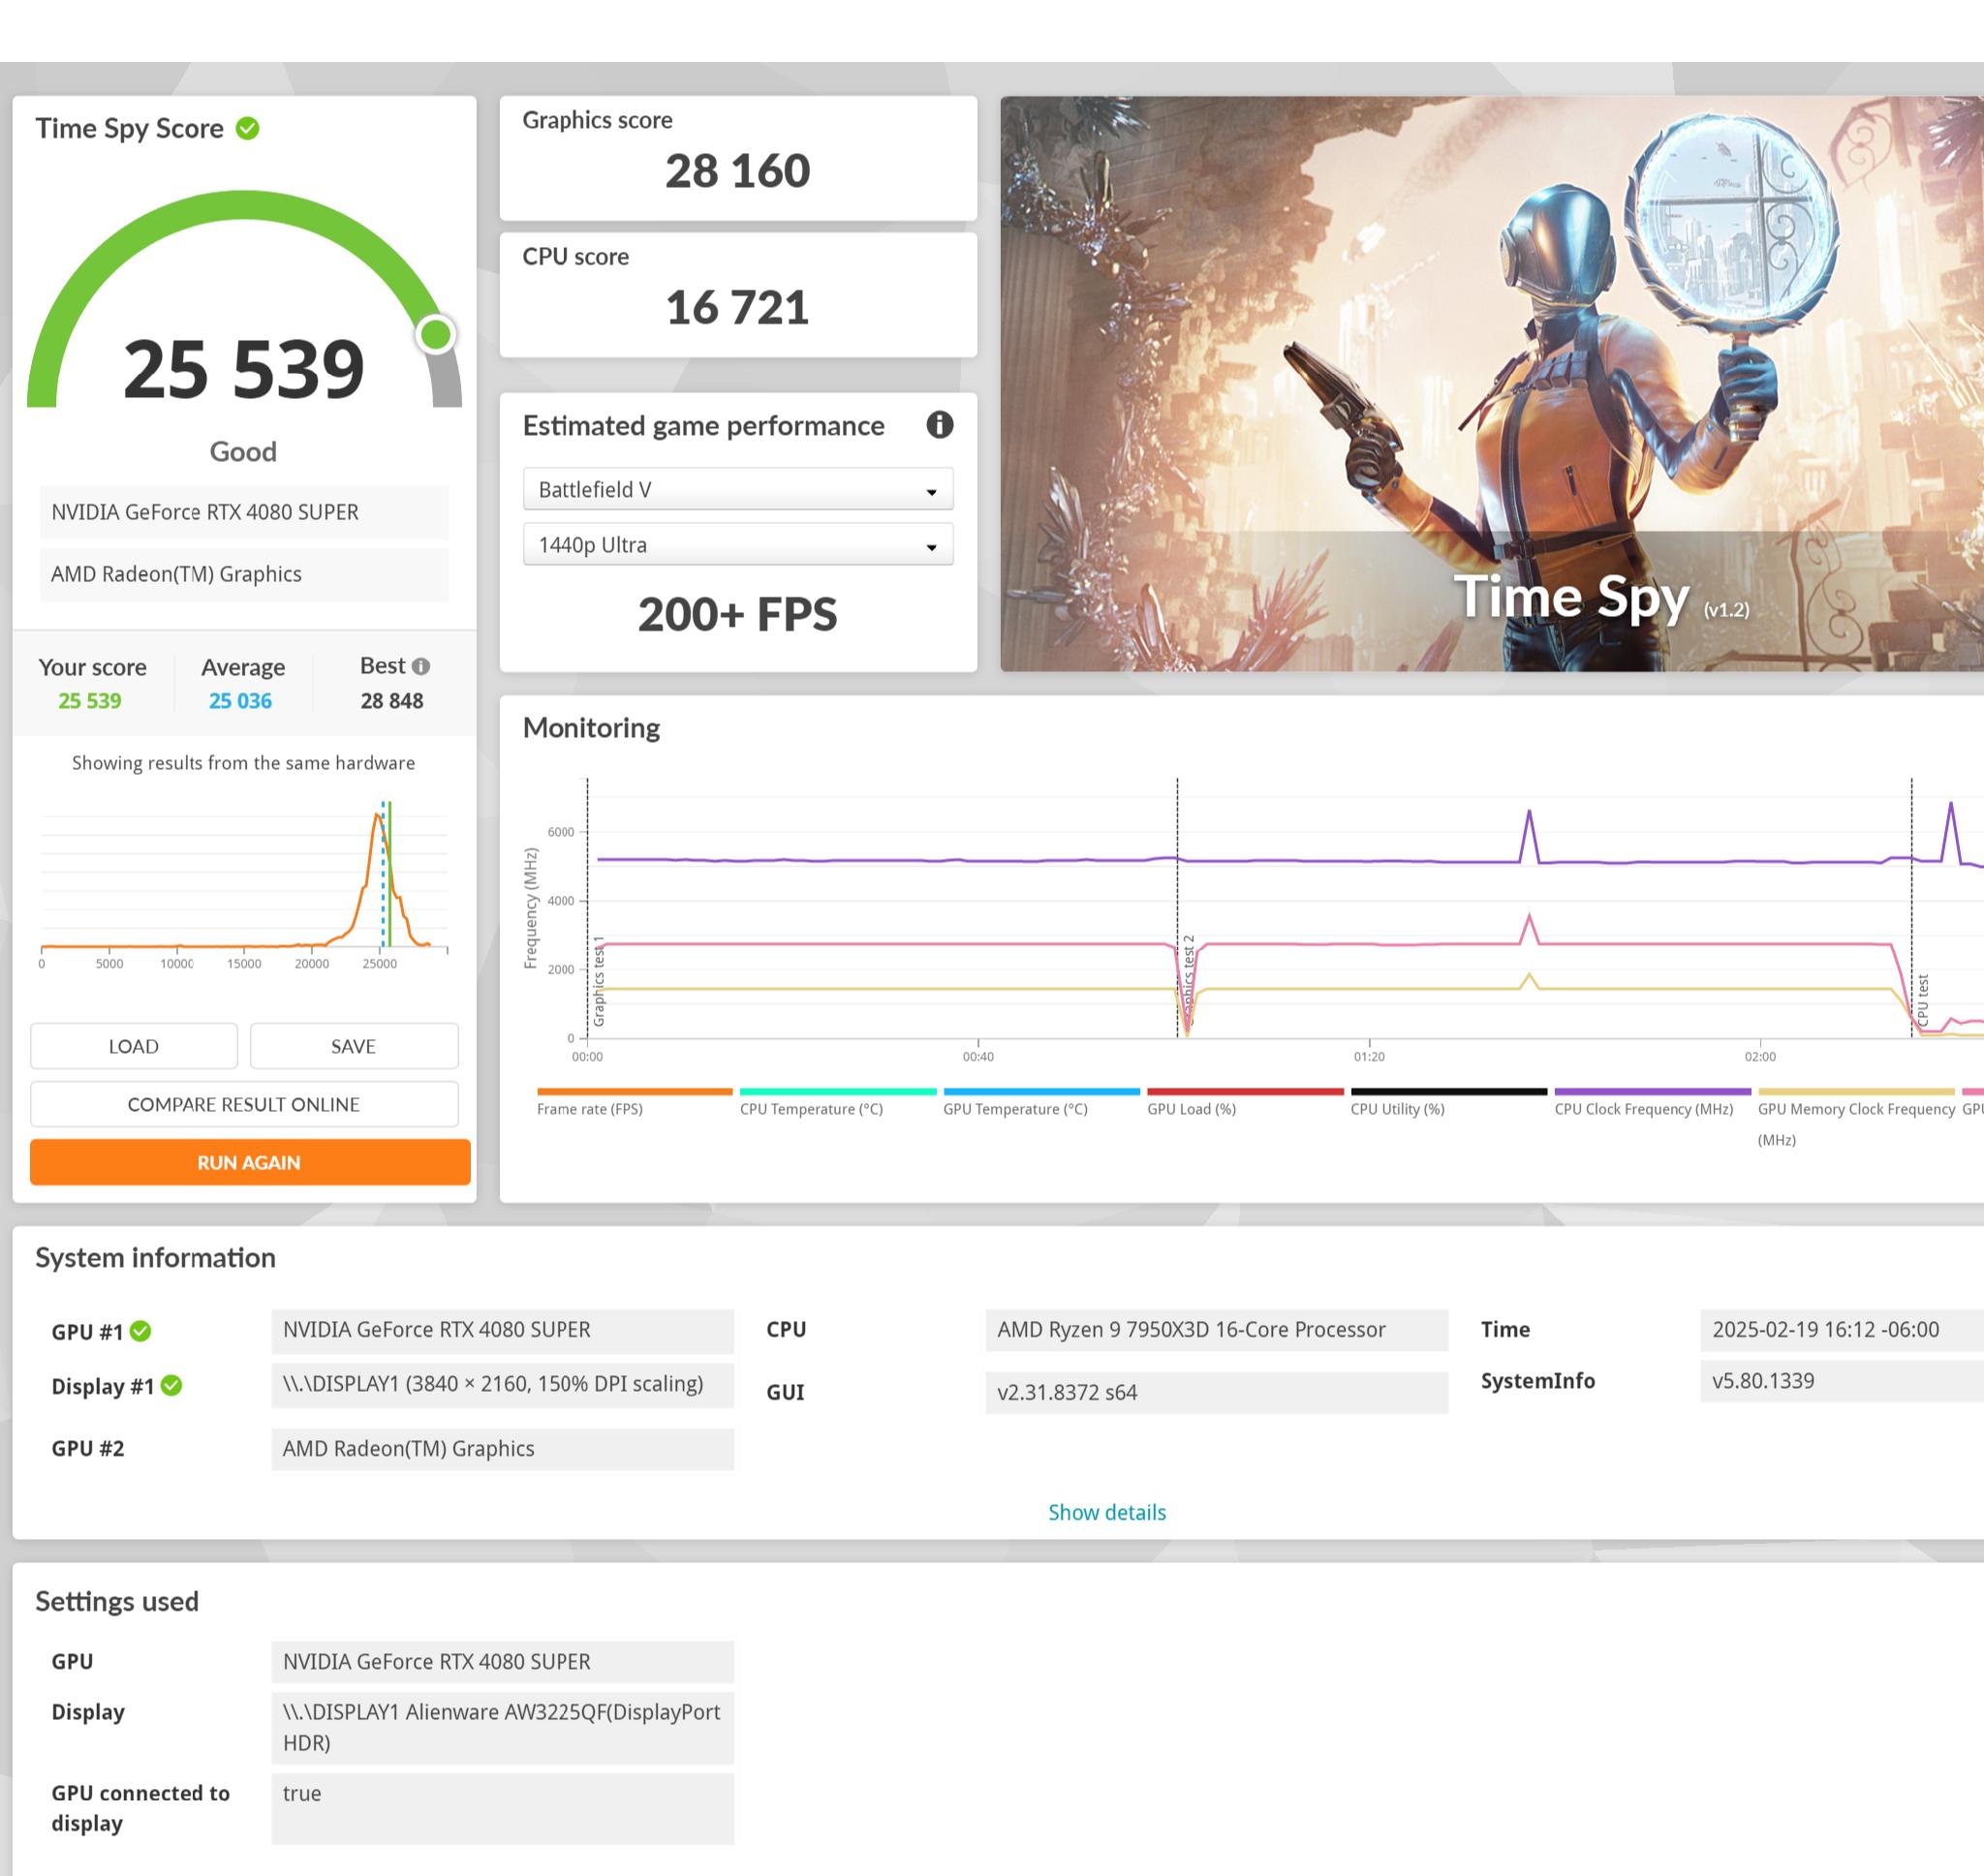Click the \\.\DISPLAY1 3840 × 2160 field
1984x1876 pixels.
click(x=503, y=1385)
